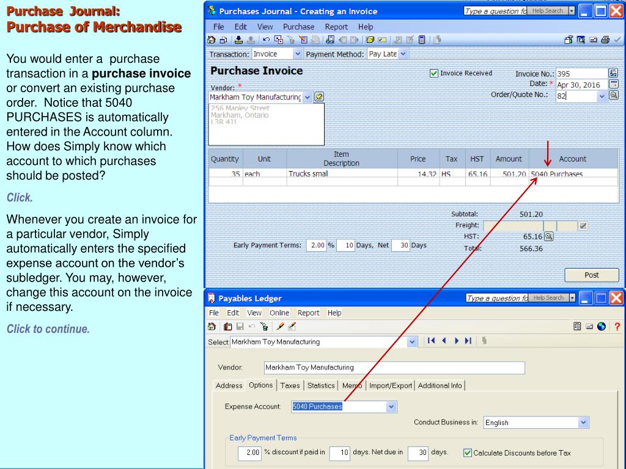This screenshot has height=469, width=626.
Task: Open the File menu in Purchases Journal
Action: pos(218,27)
